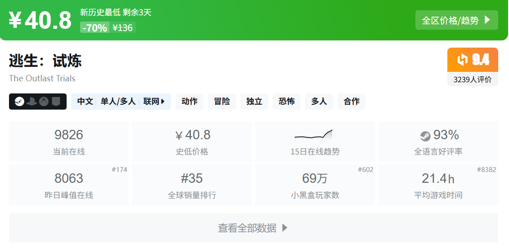Select the 合作 genre tag
509x252 pixels.
[351, 102]
